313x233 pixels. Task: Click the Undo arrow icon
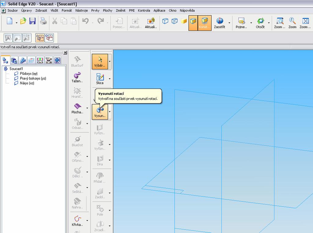point(86,21)
